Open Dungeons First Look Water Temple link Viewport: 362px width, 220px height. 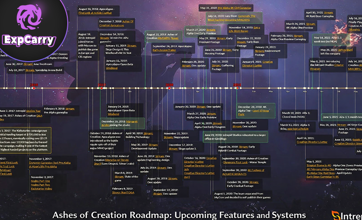(236, 162)
